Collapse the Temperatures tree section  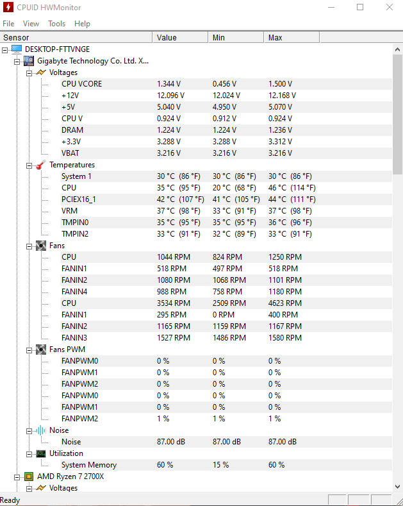(29, 166)
